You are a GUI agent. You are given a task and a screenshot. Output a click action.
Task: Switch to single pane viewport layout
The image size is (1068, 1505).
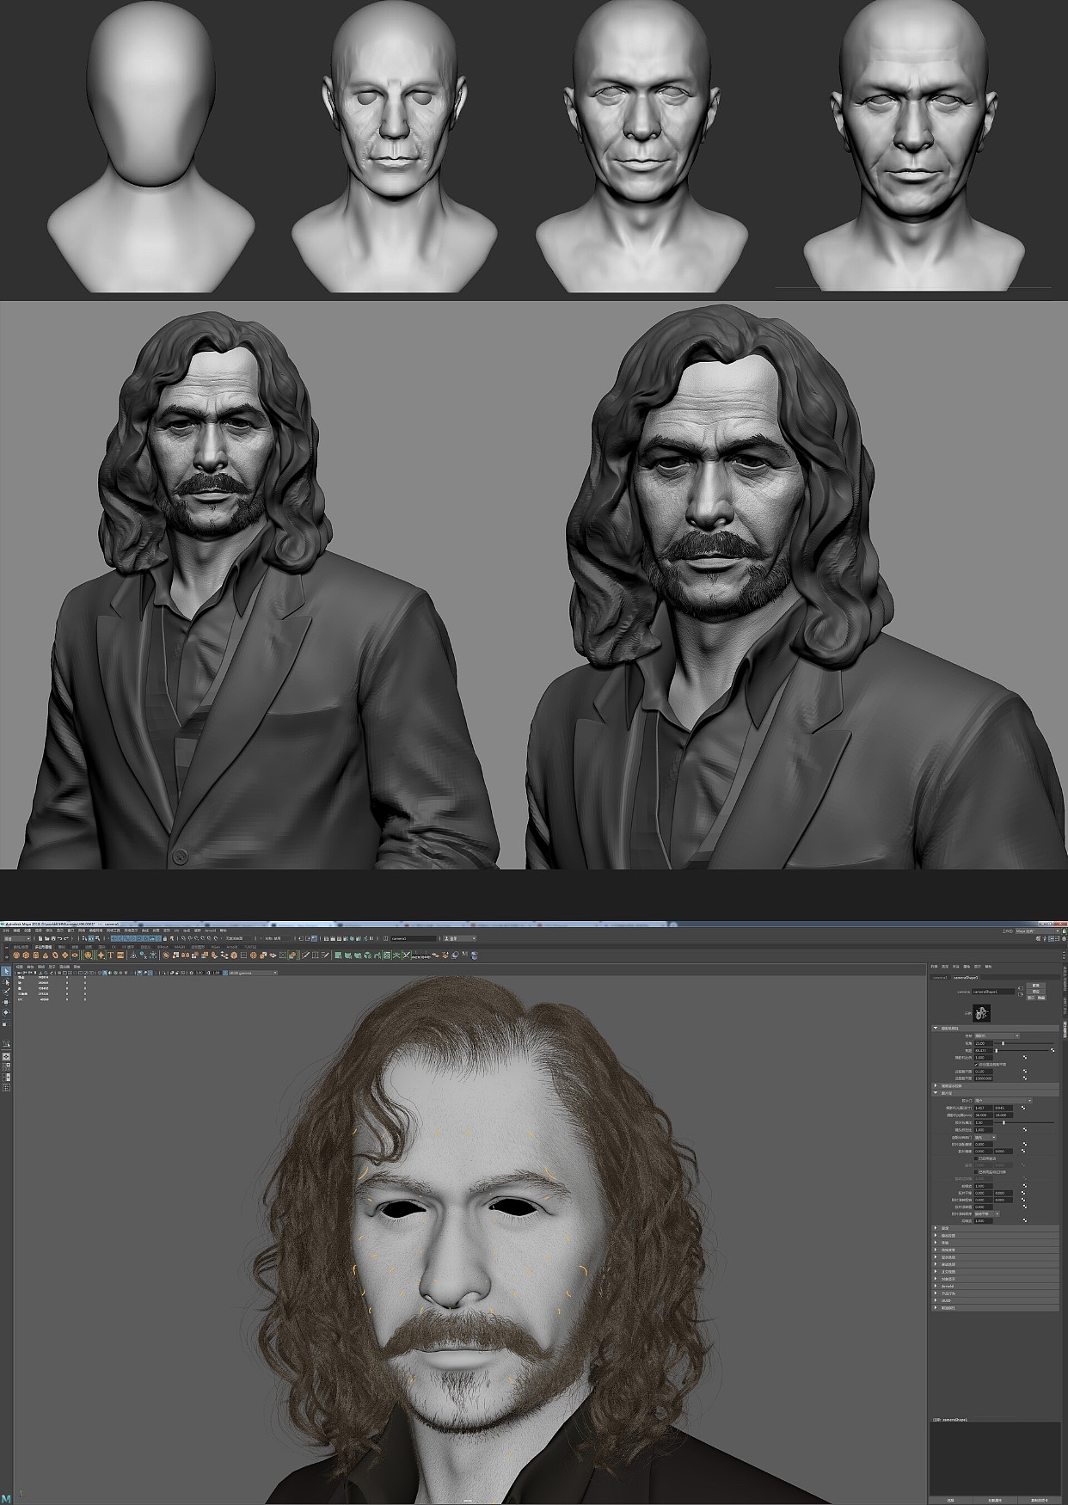6,1056
